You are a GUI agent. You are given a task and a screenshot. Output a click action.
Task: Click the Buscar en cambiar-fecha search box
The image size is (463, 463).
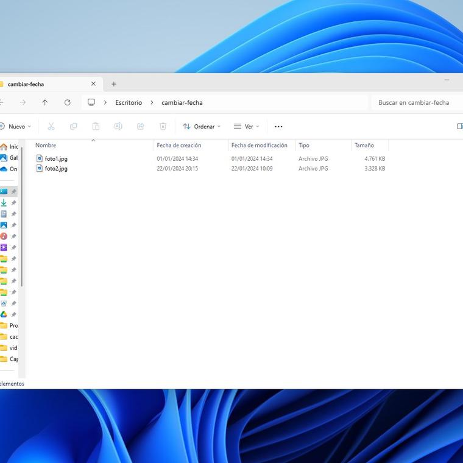coord(414,102)
